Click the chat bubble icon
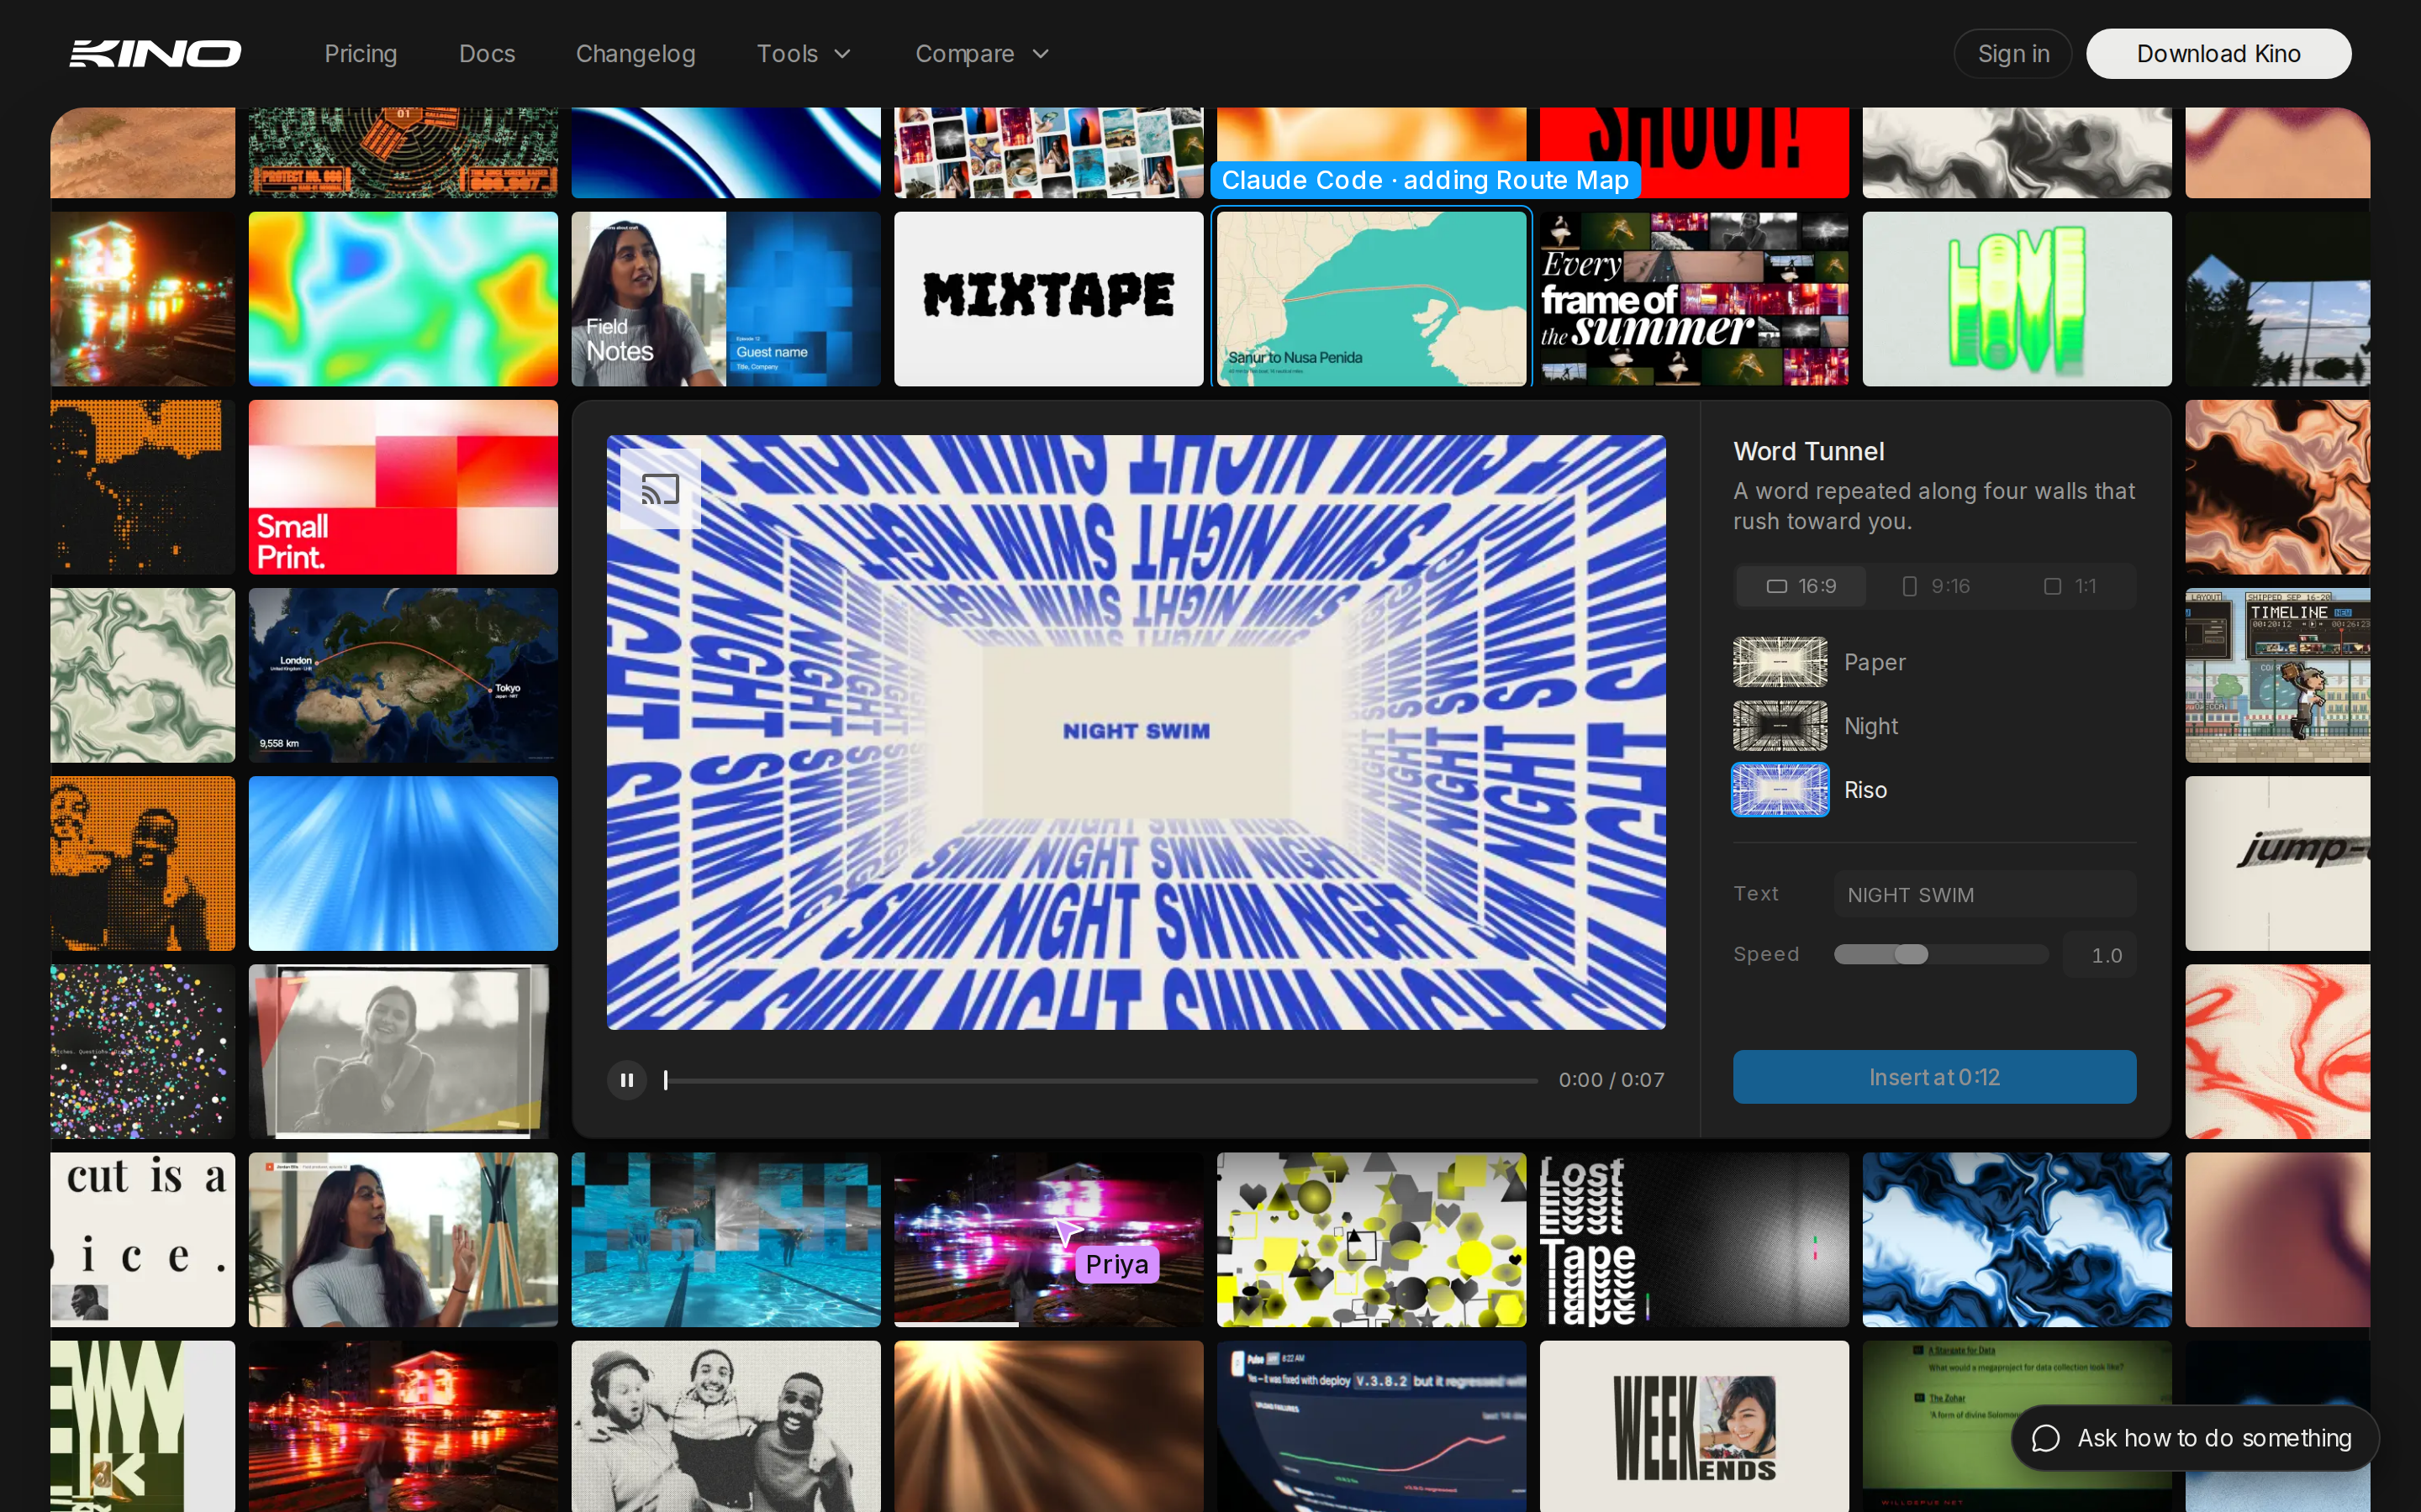The image size is (2421, 1512). [x=2046, y=1438]
